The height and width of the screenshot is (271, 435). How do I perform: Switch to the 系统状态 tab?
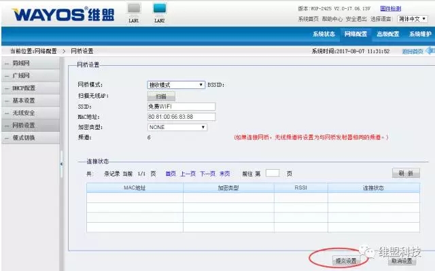coord(324,34)
